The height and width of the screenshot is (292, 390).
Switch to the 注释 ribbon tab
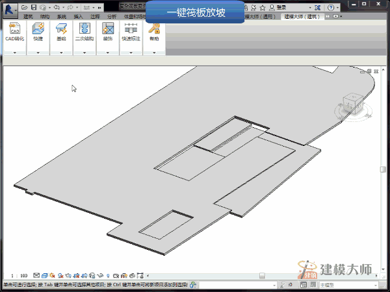click(95, 16)
